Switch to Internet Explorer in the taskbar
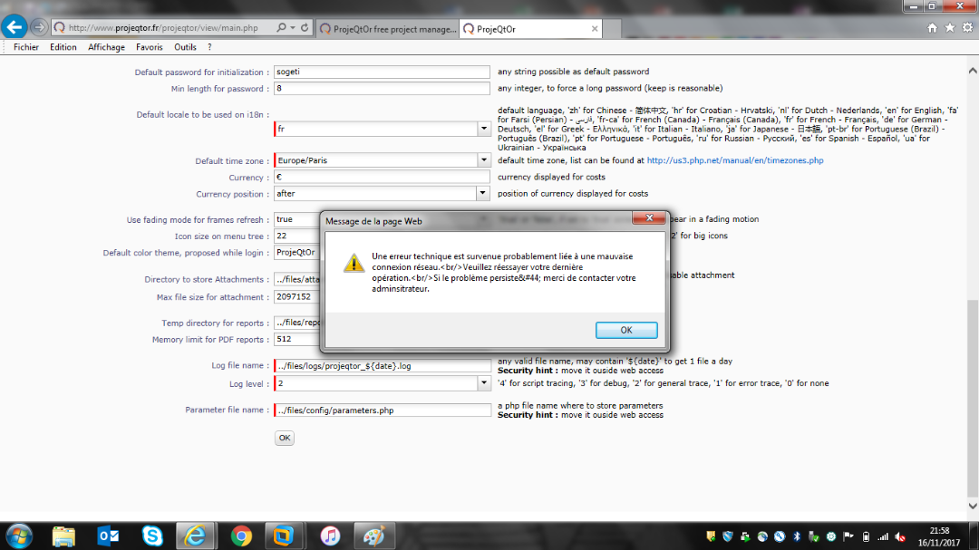This screenshot has height=550, width=979. click(196, 536)
